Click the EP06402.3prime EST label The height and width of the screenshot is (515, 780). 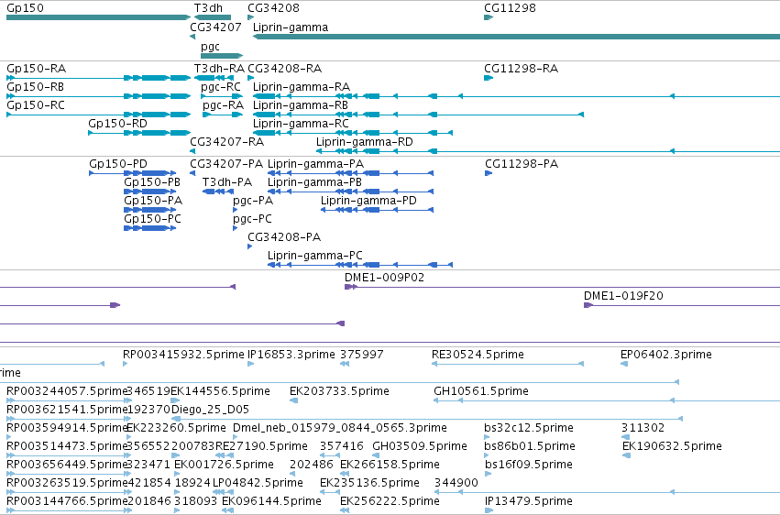click(x=666, y=355)
